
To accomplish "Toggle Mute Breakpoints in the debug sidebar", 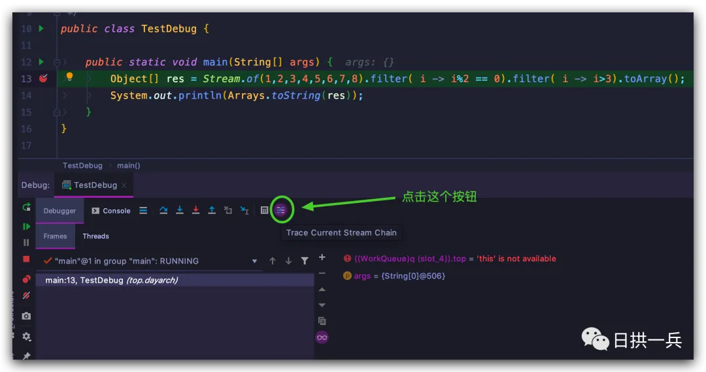I will 26,296.
